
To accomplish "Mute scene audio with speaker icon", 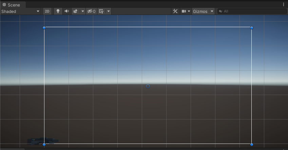I will [x=67, y=11].
